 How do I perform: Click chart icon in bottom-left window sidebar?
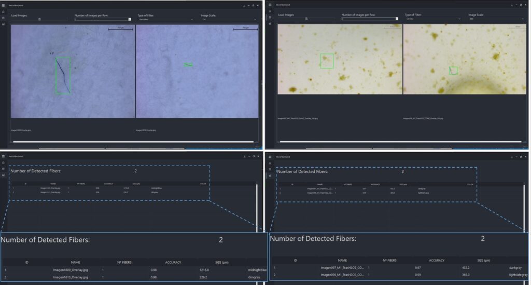click(3, 175)
